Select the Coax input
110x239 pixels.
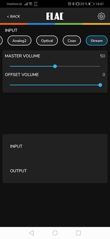click(x=72, y=41)
